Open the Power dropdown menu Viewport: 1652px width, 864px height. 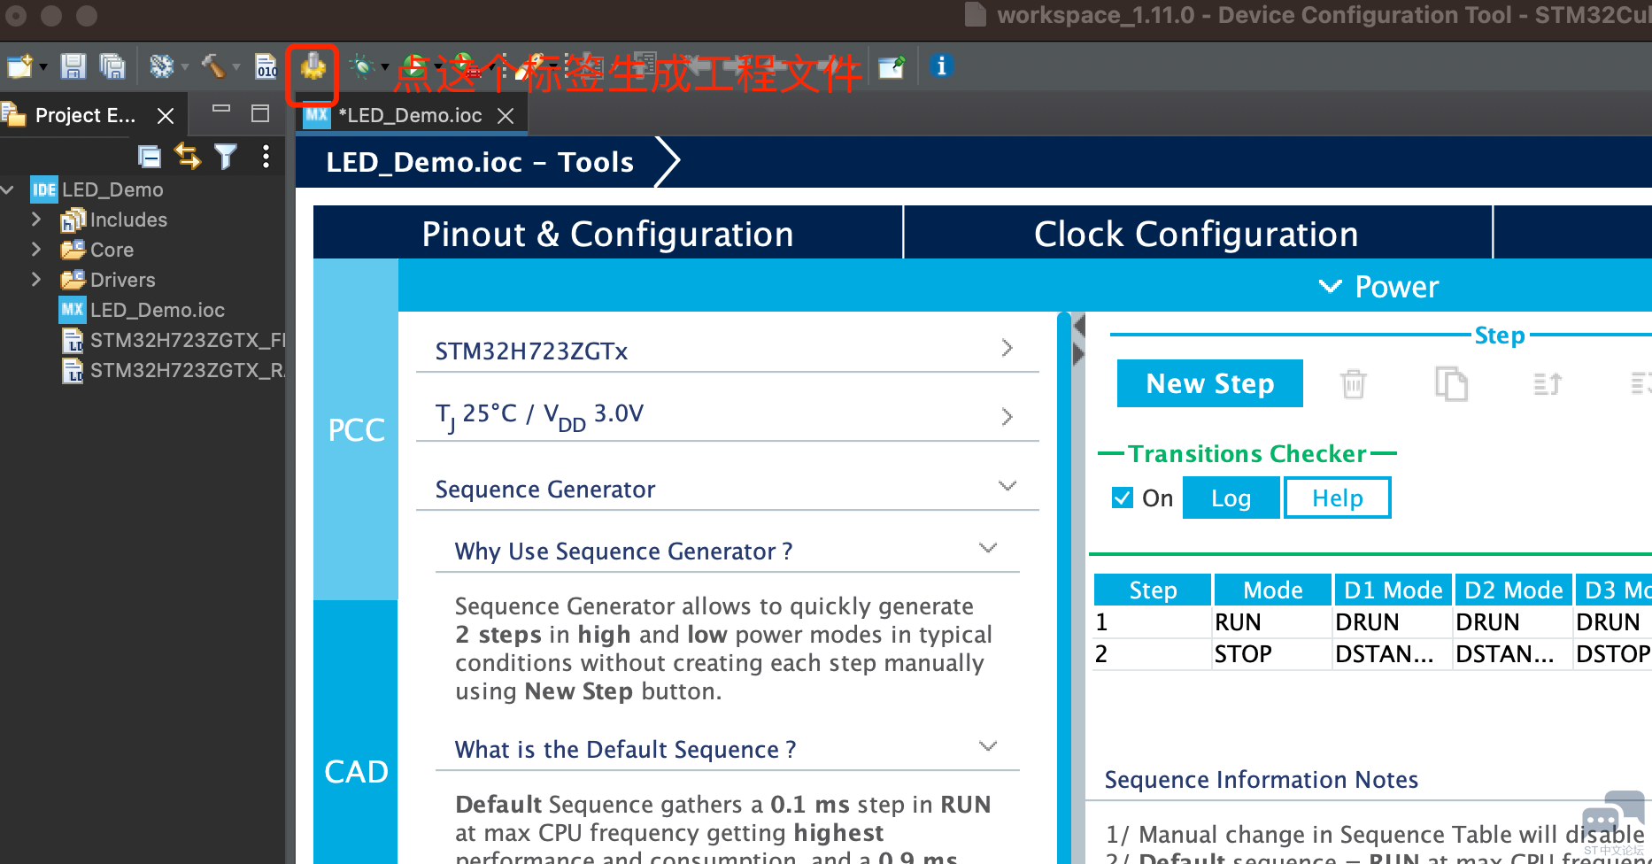pyautogui.click(x=1378, y=287)
